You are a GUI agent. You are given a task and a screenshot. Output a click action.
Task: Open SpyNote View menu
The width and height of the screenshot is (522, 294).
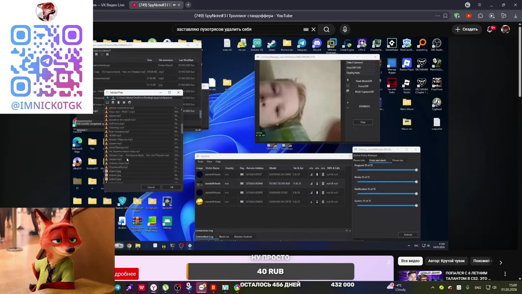pyautogui.click(x=209, y=161)
